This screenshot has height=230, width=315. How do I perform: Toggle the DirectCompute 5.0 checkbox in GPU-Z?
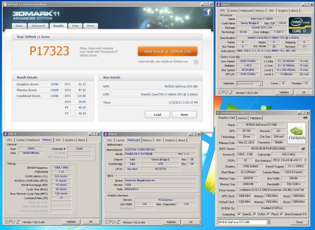point(281,214)
